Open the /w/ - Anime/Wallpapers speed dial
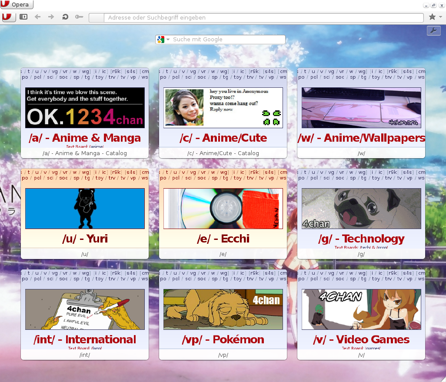The image size is (446, 382). click(361, 113)
